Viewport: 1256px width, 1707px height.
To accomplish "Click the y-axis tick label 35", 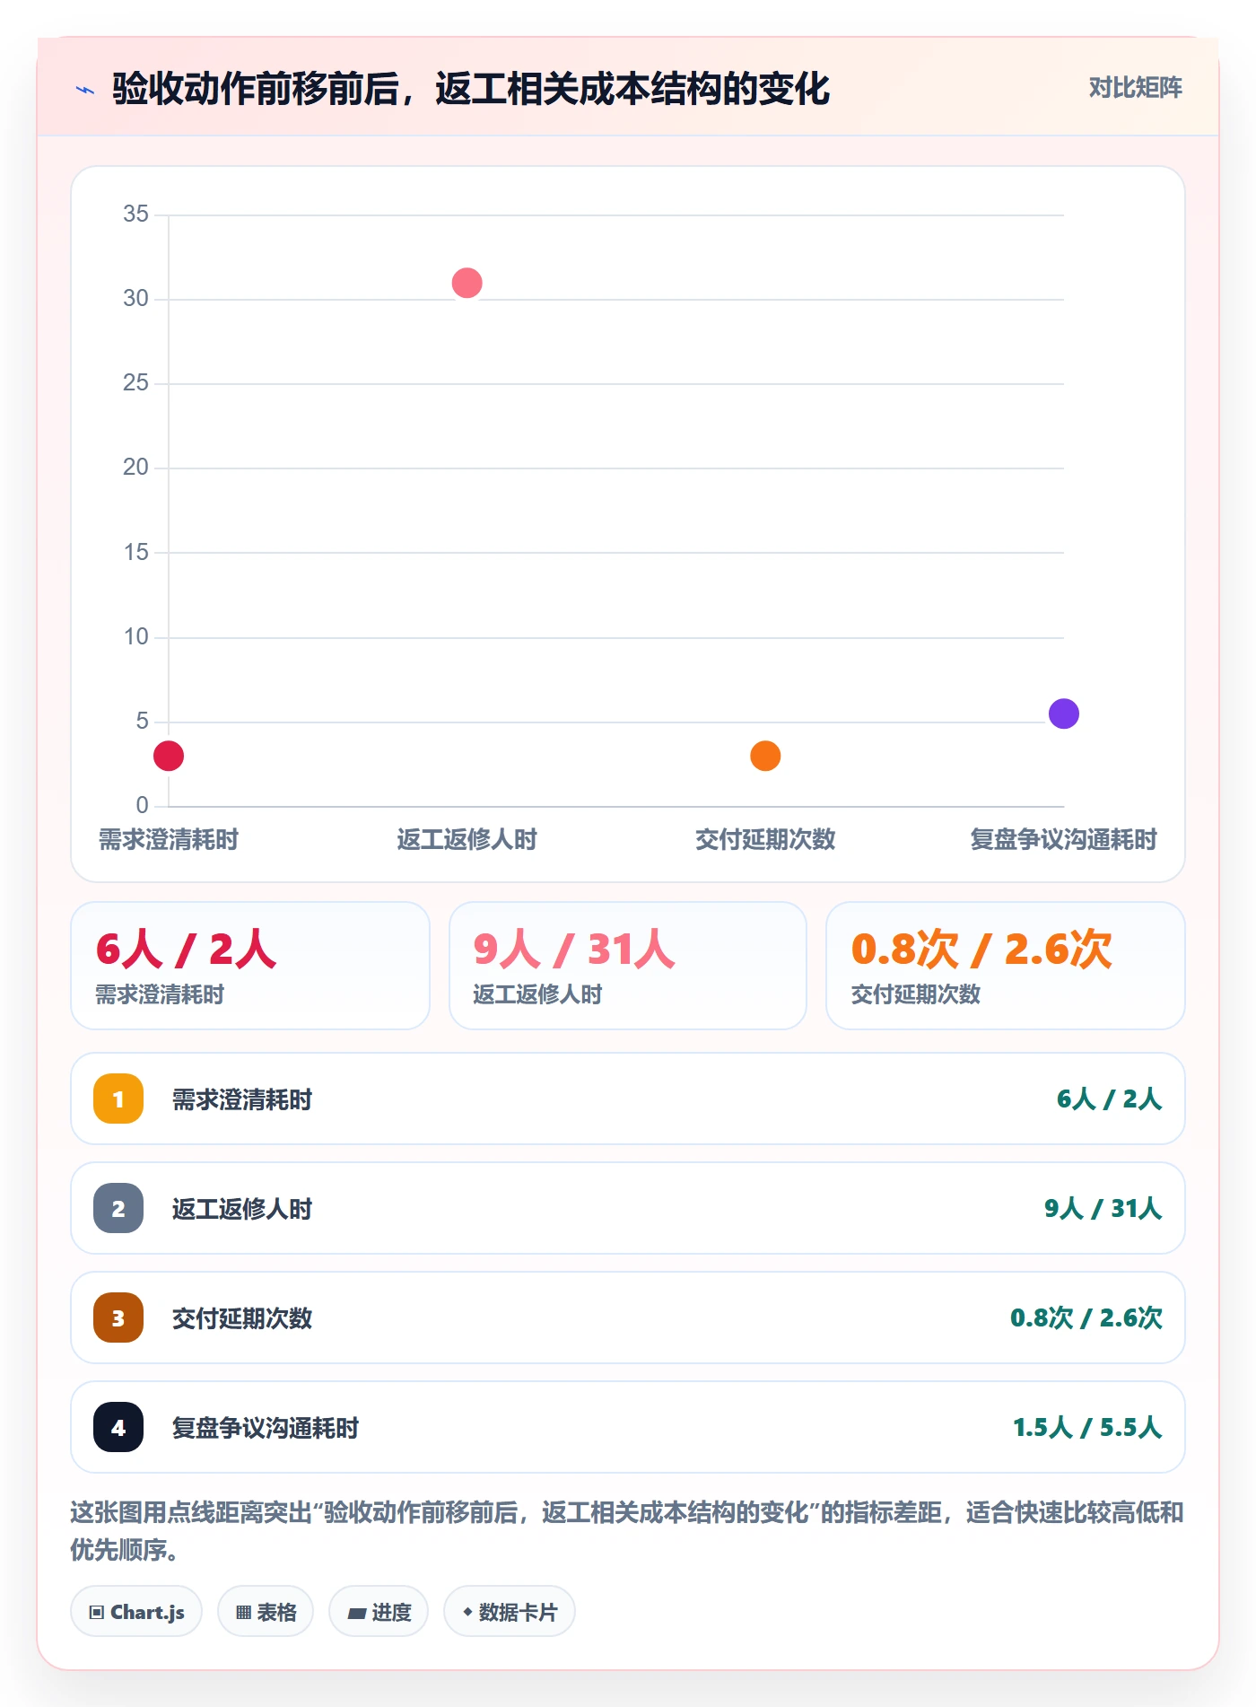I will (135, 214).
